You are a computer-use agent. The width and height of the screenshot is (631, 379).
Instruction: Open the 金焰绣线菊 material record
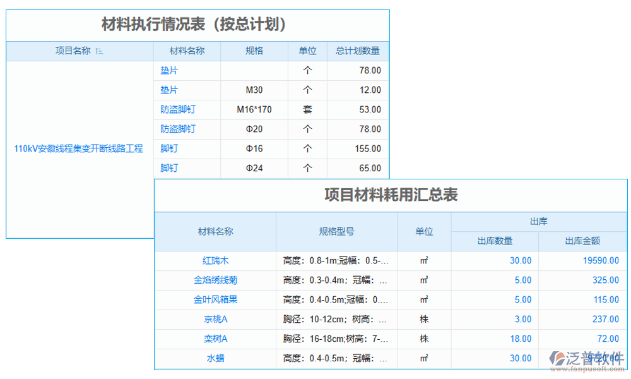pyautogui.click(x=215, y=280)
